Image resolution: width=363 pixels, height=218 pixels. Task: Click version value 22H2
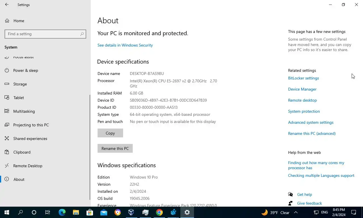coord(134,184)
